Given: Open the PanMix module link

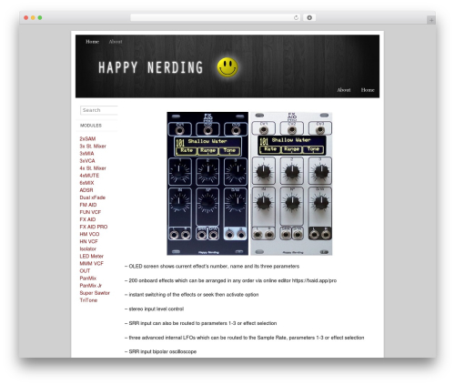Looking at the screenshot, I should pyautogui.click(x=88, y=279).
